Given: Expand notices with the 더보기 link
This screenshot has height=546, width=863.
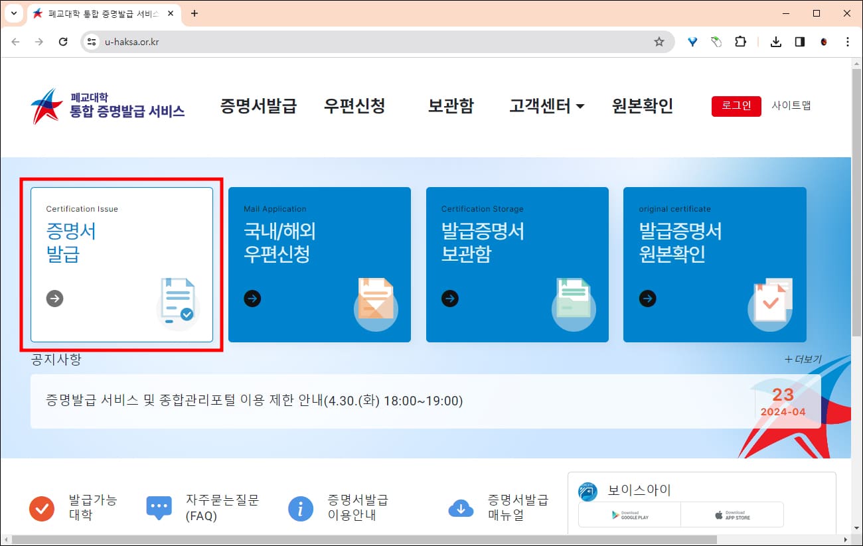Looking at the screenshot, I should [802, 358].
